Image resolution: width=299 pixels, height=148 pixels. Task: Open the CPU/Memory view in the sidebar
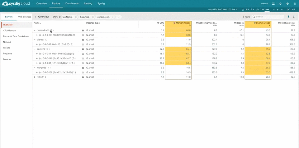tap(10, 30)
